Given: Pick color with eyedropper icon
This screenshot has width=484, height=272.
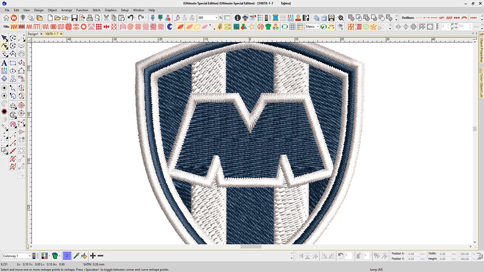Looking at the screenshot, I should (76, 256).
